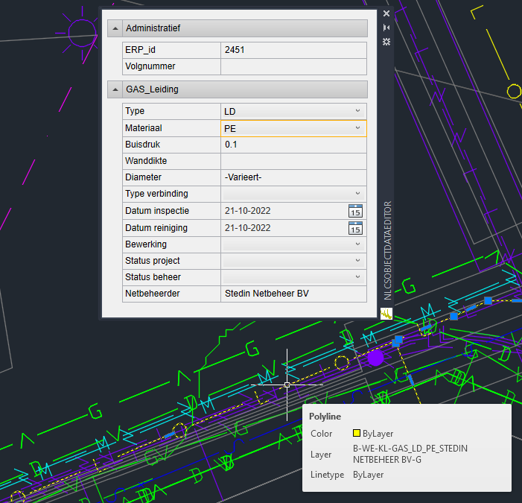
Task: Collapse the GAS_Leiding section
Action: point(115,89)
